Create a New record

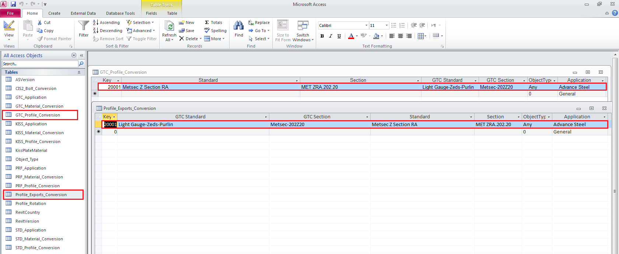coord(186,22)
